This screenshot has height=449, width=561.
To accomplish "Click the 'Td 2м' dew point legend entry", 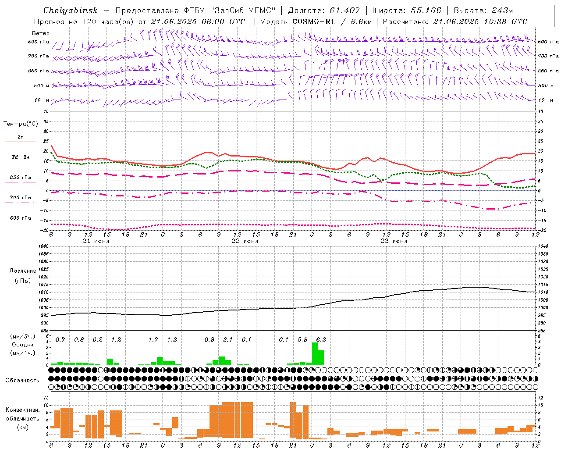I will (x=21, y=157).
